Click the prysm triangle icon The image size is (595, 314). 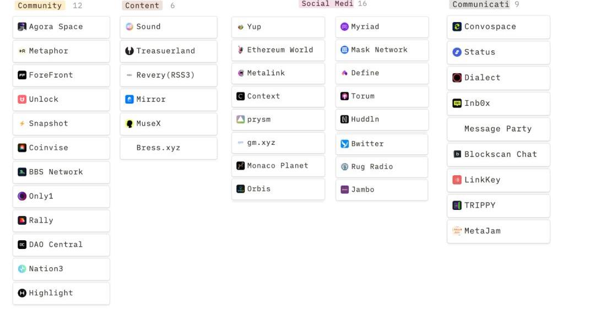(241, 120)
